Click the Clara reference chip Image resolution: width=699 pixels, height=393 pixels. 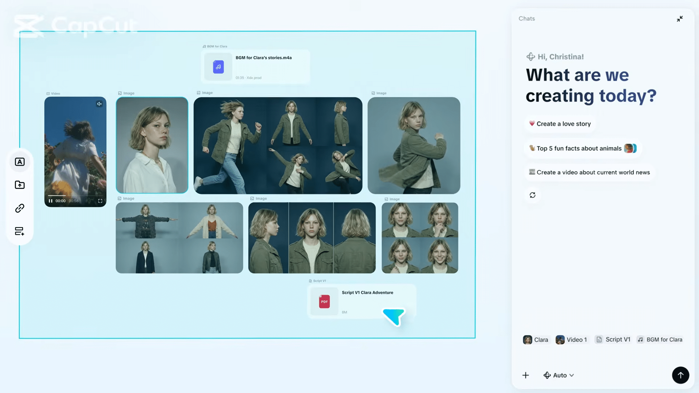pyautogui.click(x=536, y=340)
